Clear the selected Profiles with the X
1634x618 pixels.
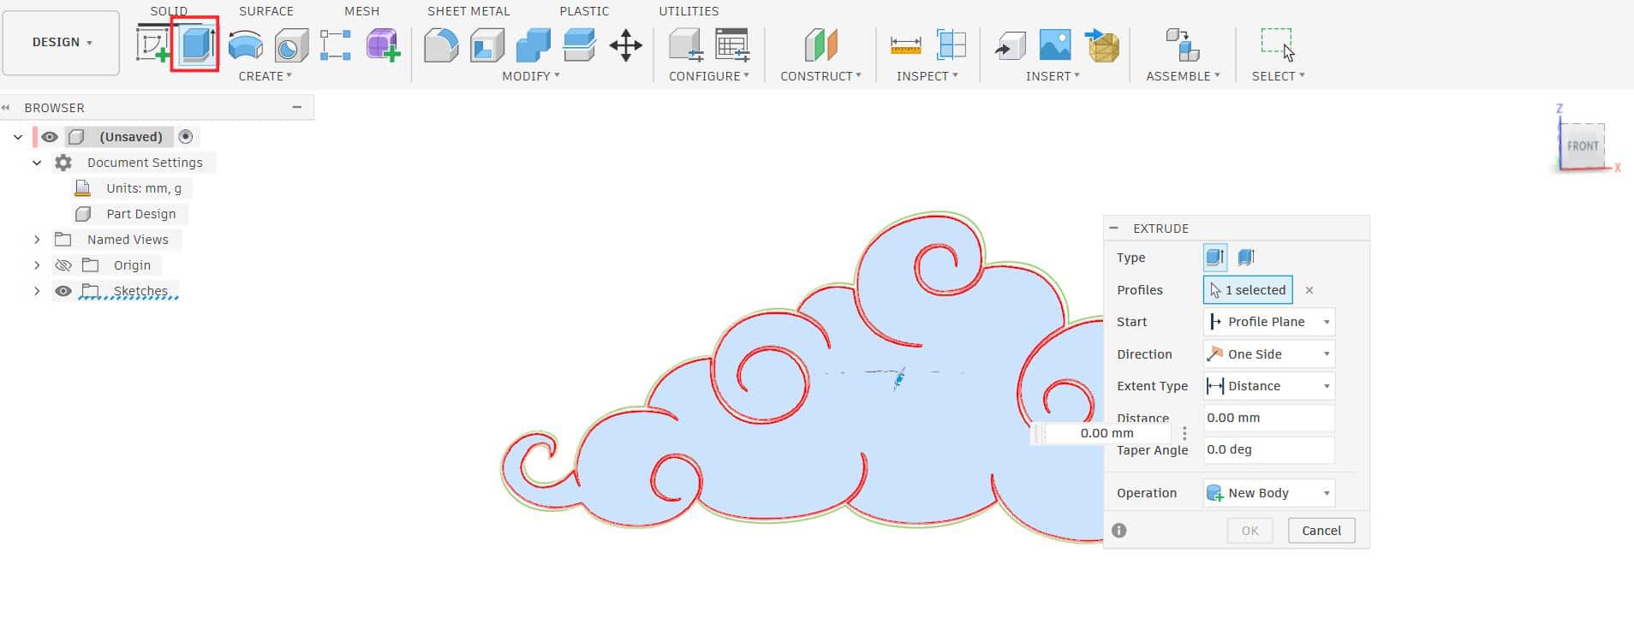pyautogui.click(x=1309, y=290)
